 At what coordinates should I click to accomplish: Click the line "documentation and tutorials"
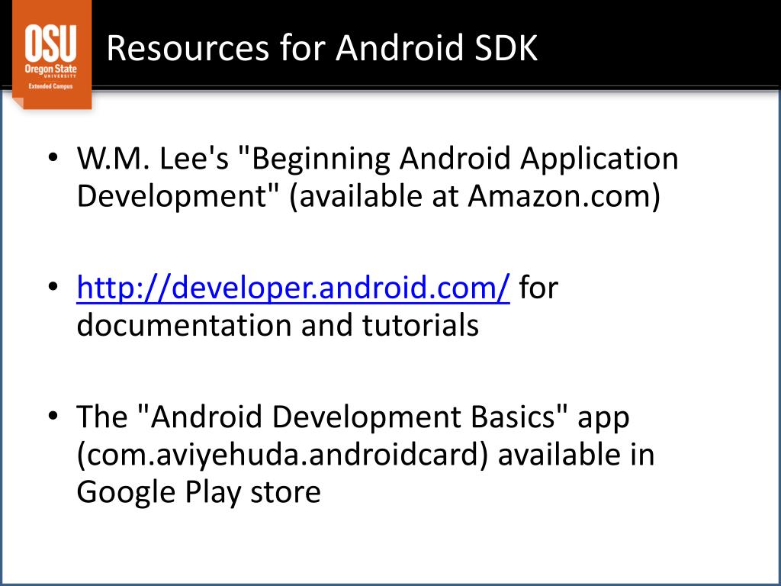point(278,325)
